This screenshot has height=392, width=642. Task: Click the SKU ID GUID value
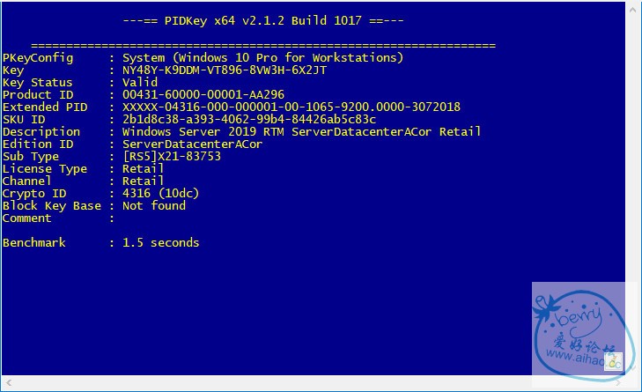point(249,120)
